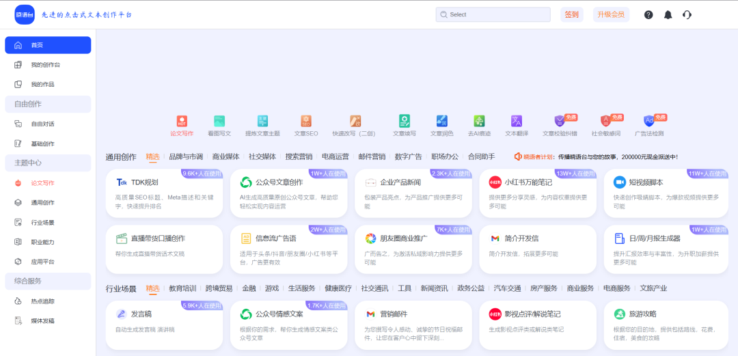Click the 升级会员 upgrade button
Image resolution: width=738 pixels, height=356 pixels.
(x=611, y=14)
